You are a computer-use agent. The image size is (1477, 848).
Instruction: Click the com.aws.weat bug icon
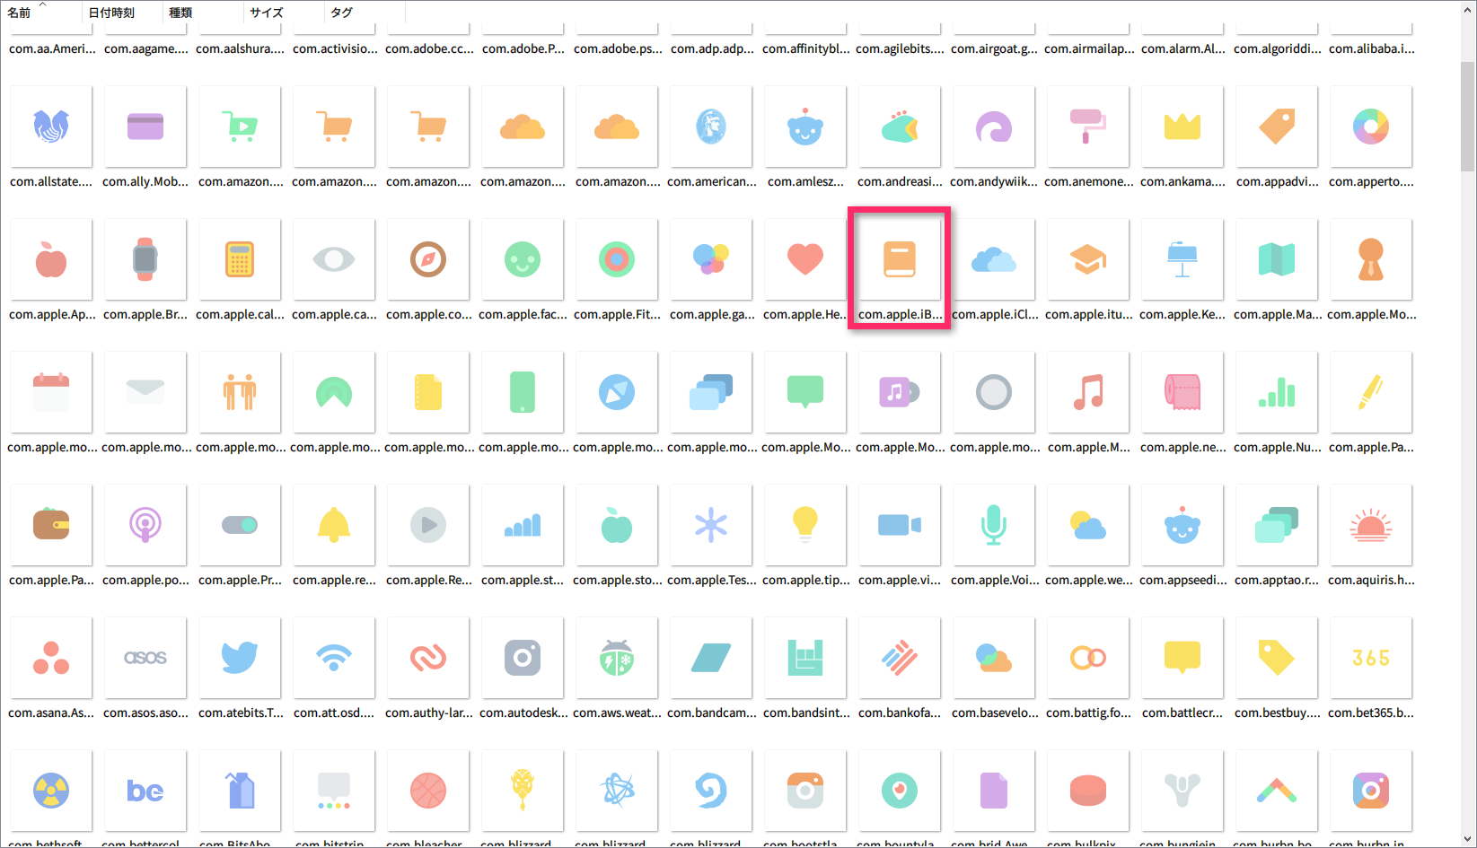(x=617, y=658)
